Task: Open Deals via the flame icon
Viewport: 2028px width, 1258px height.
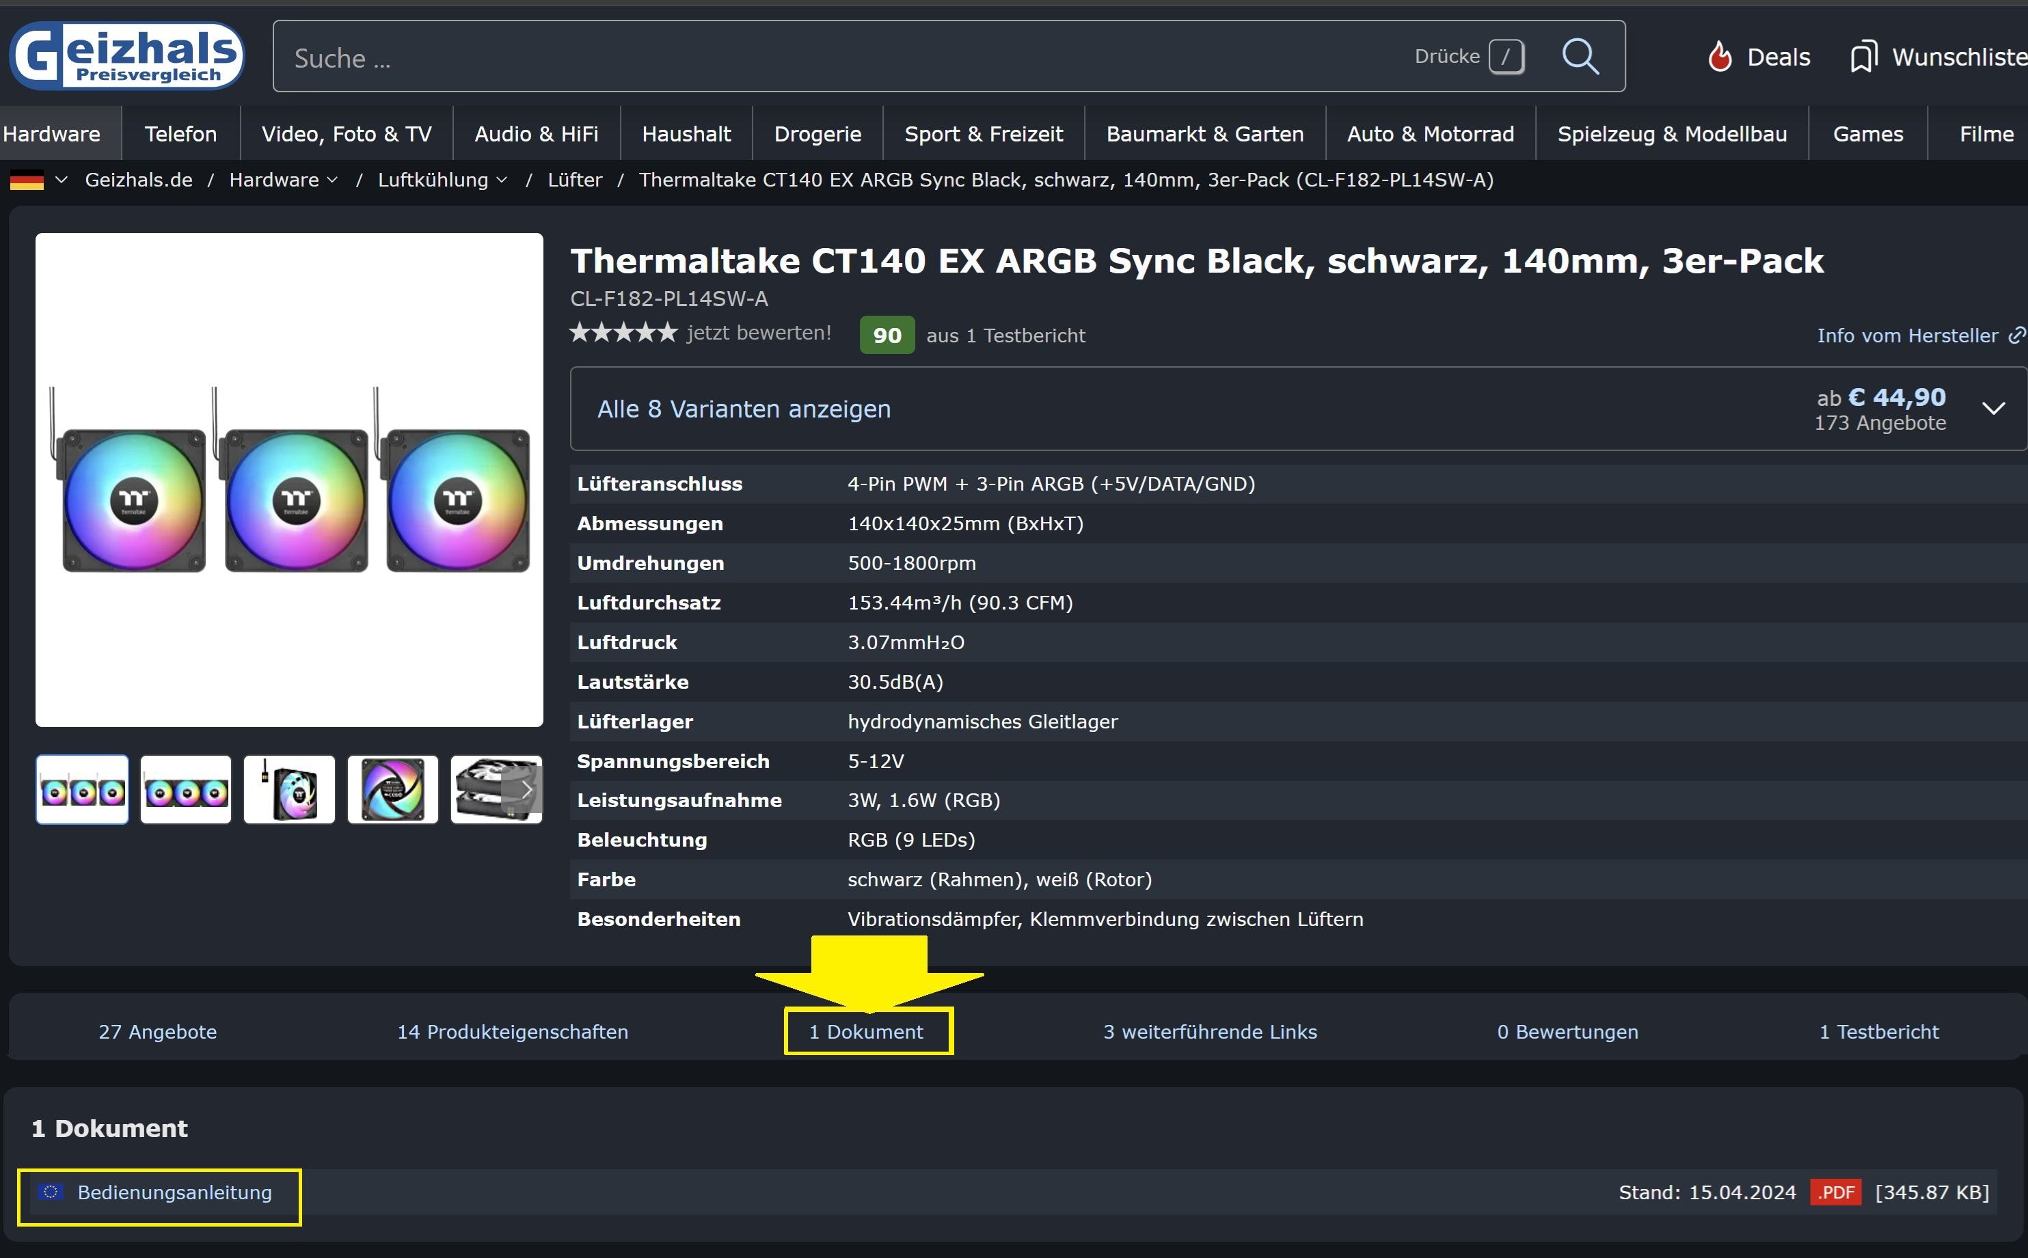Action: coord(1719,57)
